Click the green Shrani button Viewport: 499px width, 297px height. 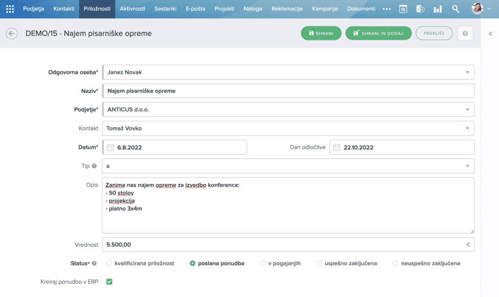[321, 33]
